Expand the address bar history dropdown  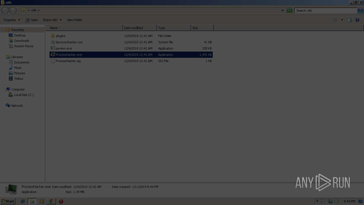pyautogui.click(x=282, y=11)
